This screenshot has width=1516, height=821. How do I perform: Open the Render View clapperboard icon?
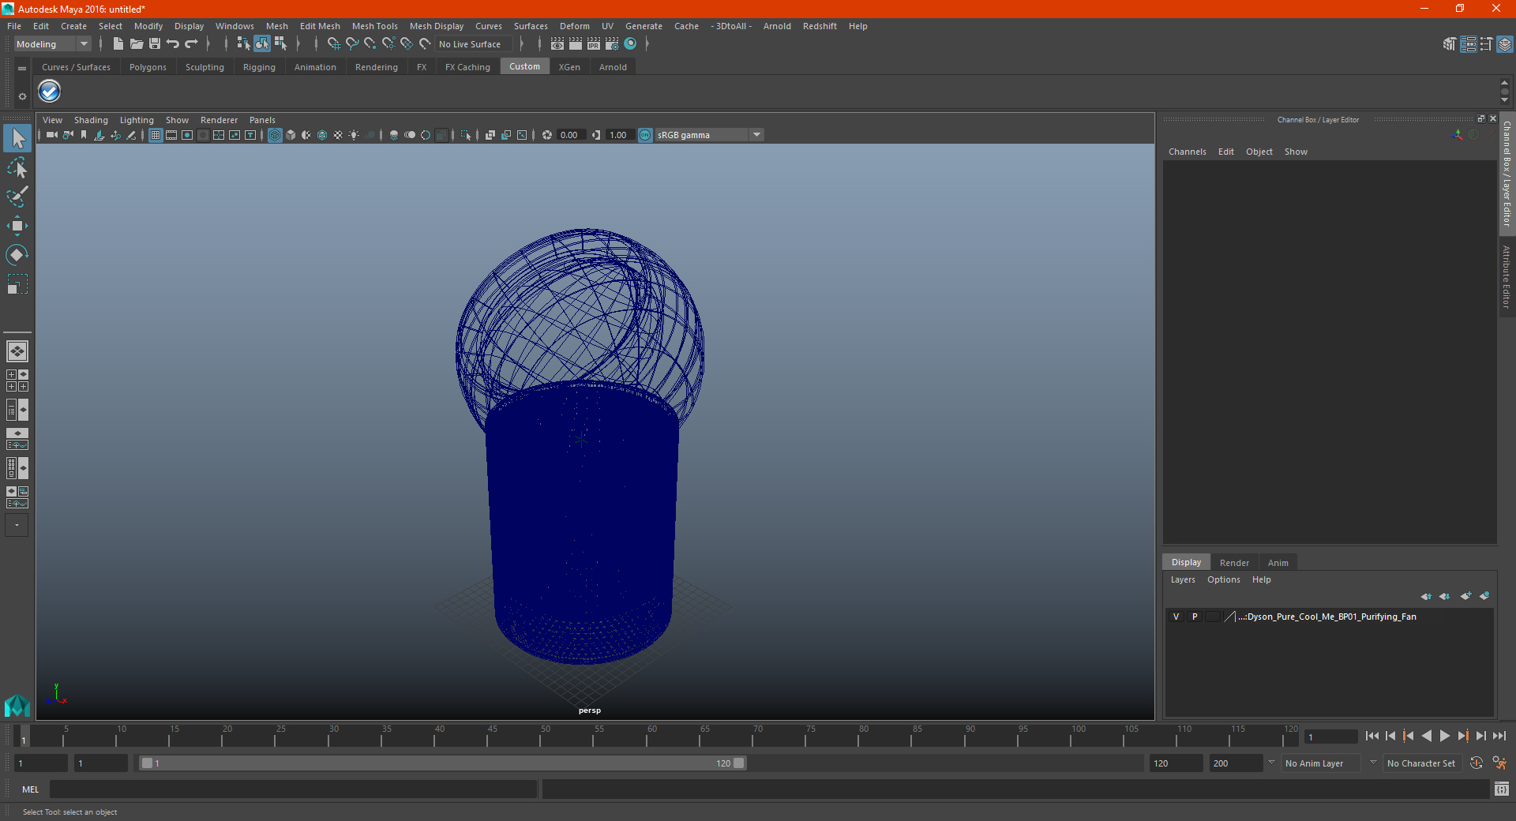point(557,44)
